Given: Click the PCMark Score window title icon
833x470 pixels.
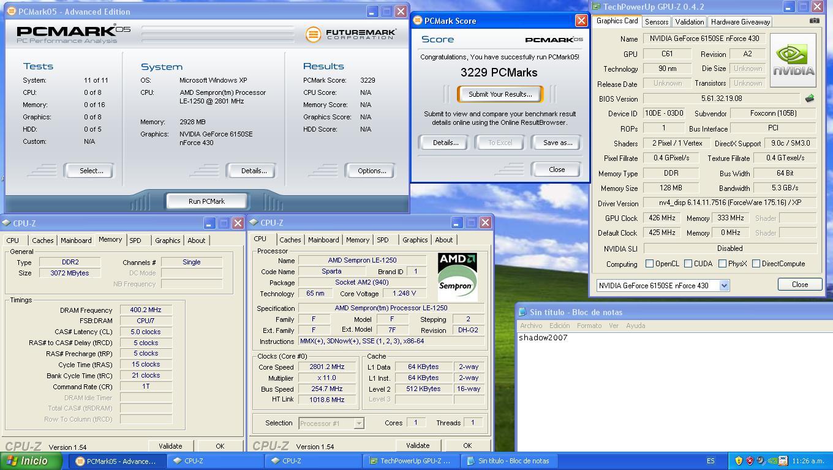Looking at the screenshot, I should point(418,21).
